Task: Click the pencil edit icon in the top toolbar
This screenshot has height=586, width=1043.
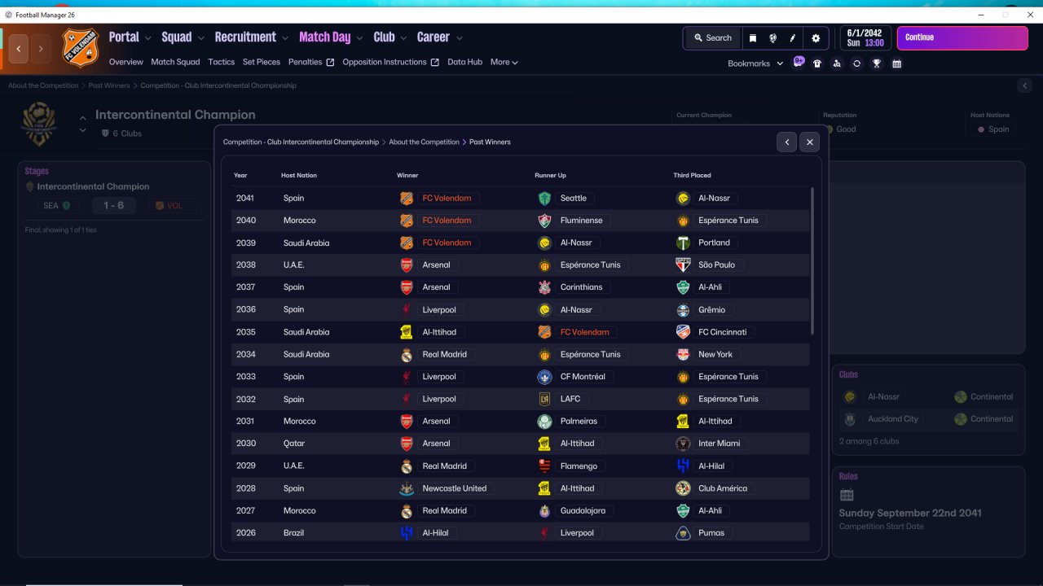Action: pos(793,38)
